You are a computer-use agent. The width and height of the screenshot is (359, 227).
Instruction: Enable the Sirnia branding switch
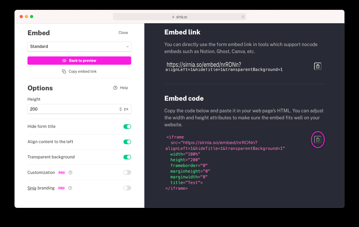pos(127,188)
